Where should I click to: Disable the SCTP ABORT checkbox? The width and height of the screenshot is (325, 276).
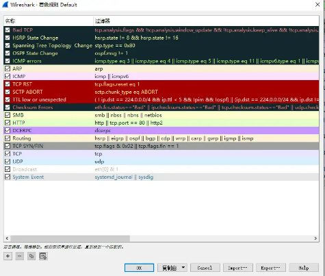pyautogui.click(x=8, y=92)
